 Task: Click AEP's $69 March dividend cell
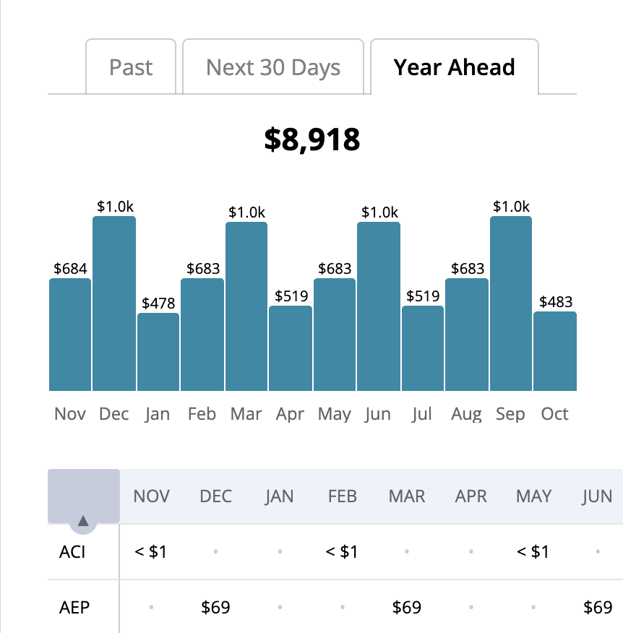tap(407, 607)
